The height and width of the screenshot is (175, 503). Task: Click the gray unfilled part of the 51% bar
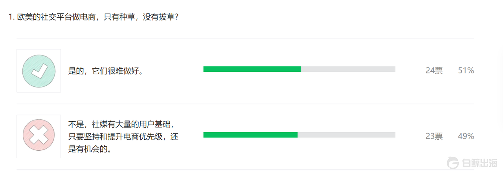[348, 69]
